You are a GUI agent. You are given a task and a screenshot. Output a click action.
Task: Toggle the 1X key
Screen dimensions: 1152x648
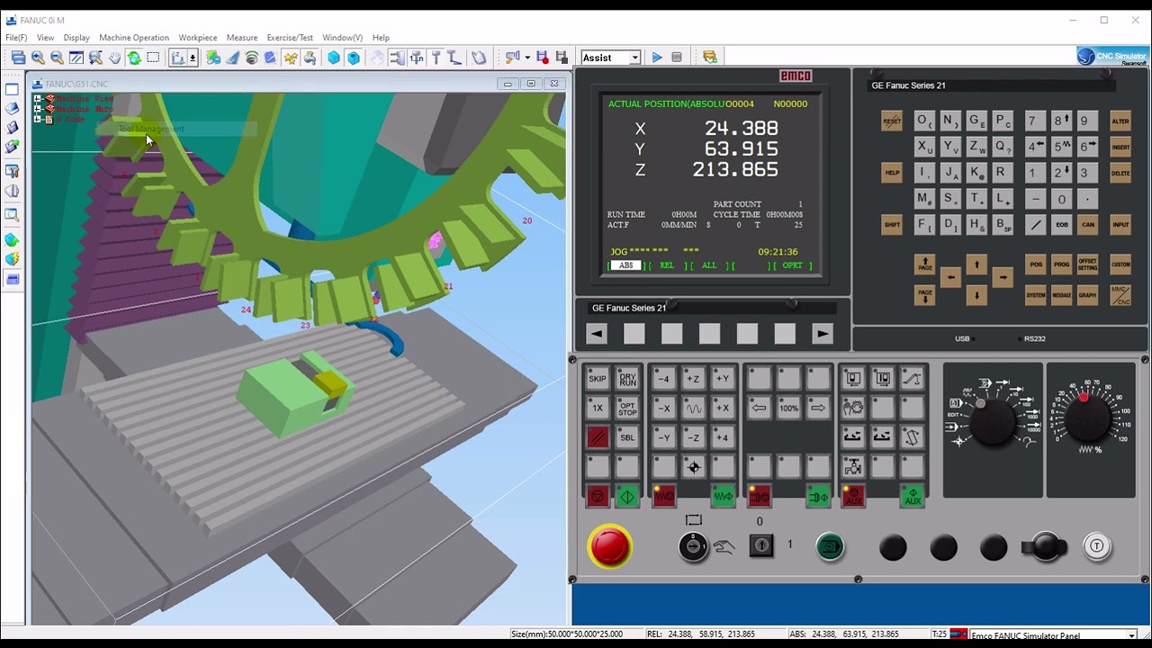click(598, 408)
